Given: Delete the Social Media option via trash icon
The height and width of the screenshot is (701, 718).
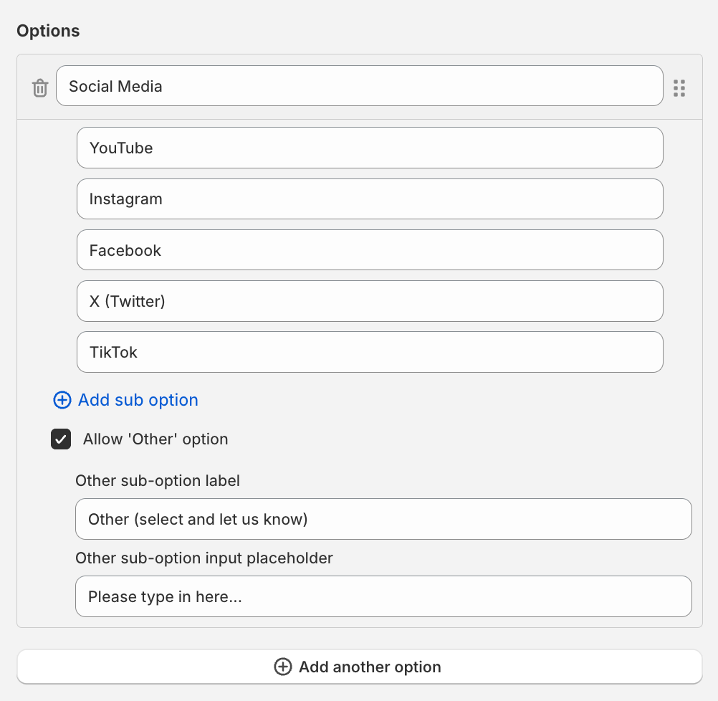Looking at the screenshot, I should [x=40, y=87].
